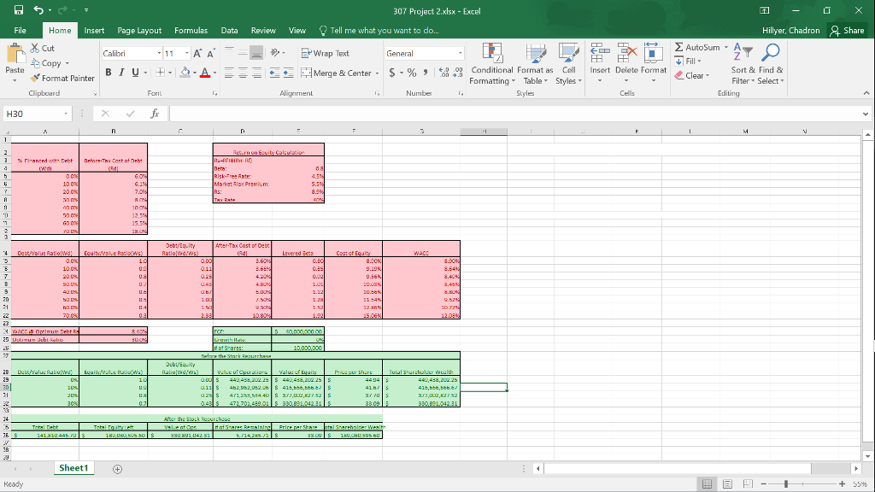
Task: Switch to Page Layout view in status bar
Action: [x=728, y=484]
